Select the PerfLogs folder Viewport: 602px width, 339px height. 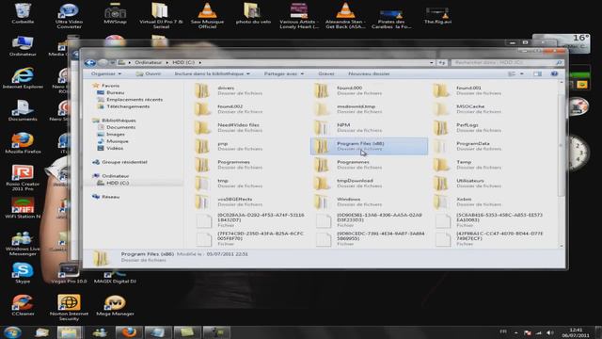pos(468,127)
